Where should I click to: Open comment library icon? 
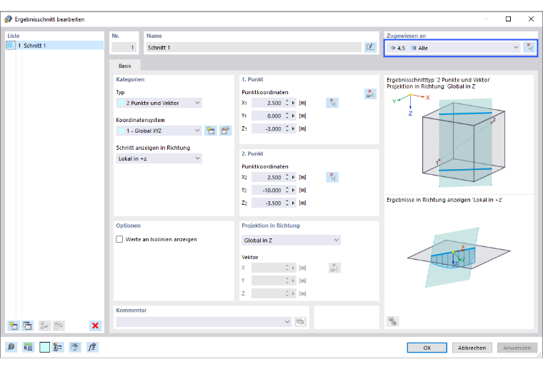[300, 322]
